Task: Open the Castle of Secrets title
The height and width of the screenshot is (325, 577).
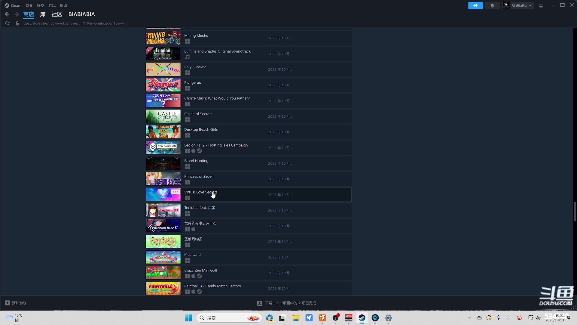Action: point(198,114)
